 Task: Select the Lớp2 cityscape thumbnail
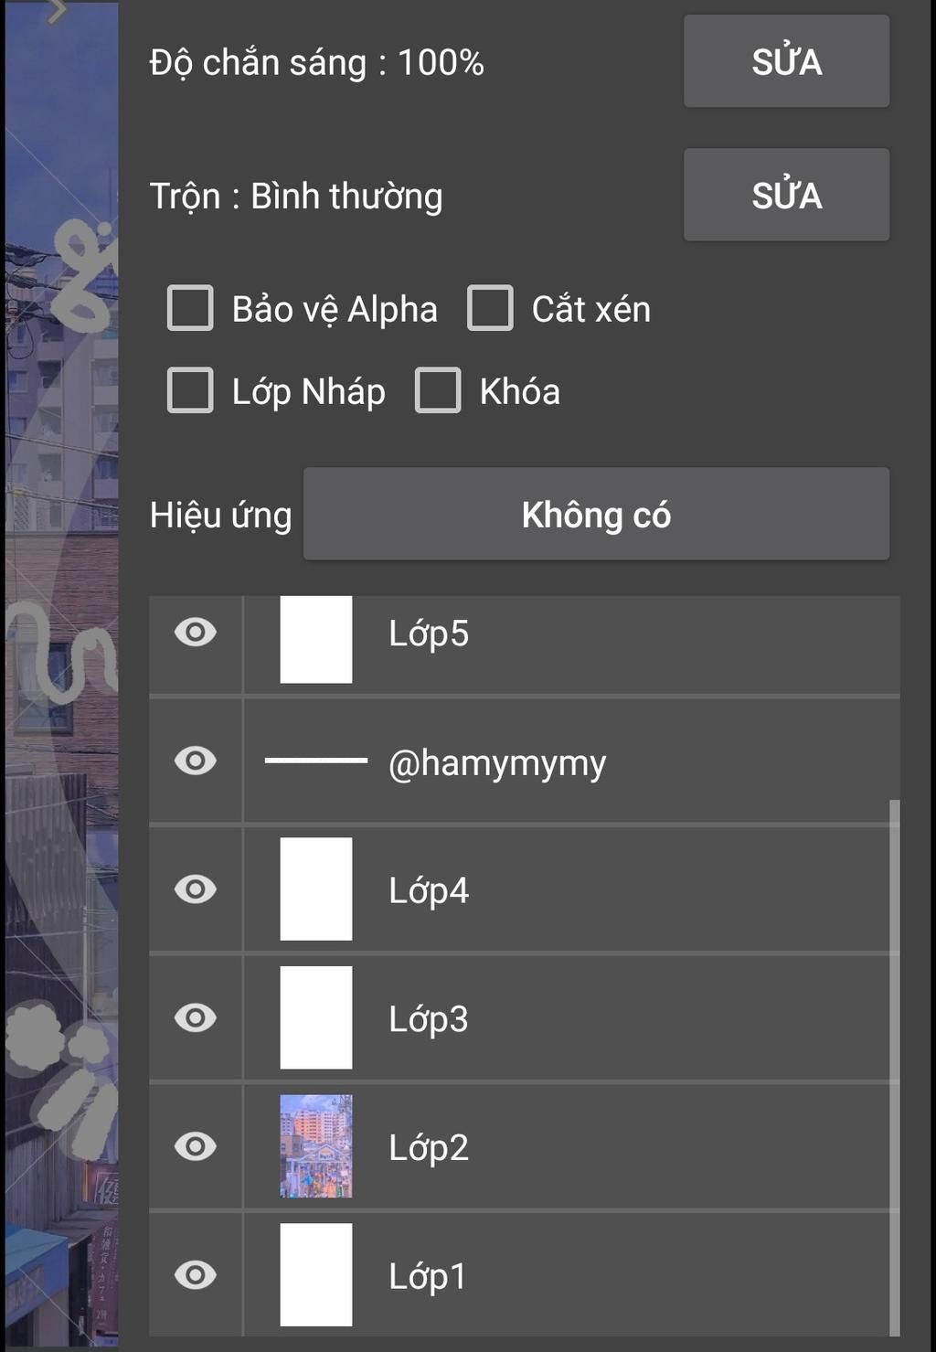315,1146
